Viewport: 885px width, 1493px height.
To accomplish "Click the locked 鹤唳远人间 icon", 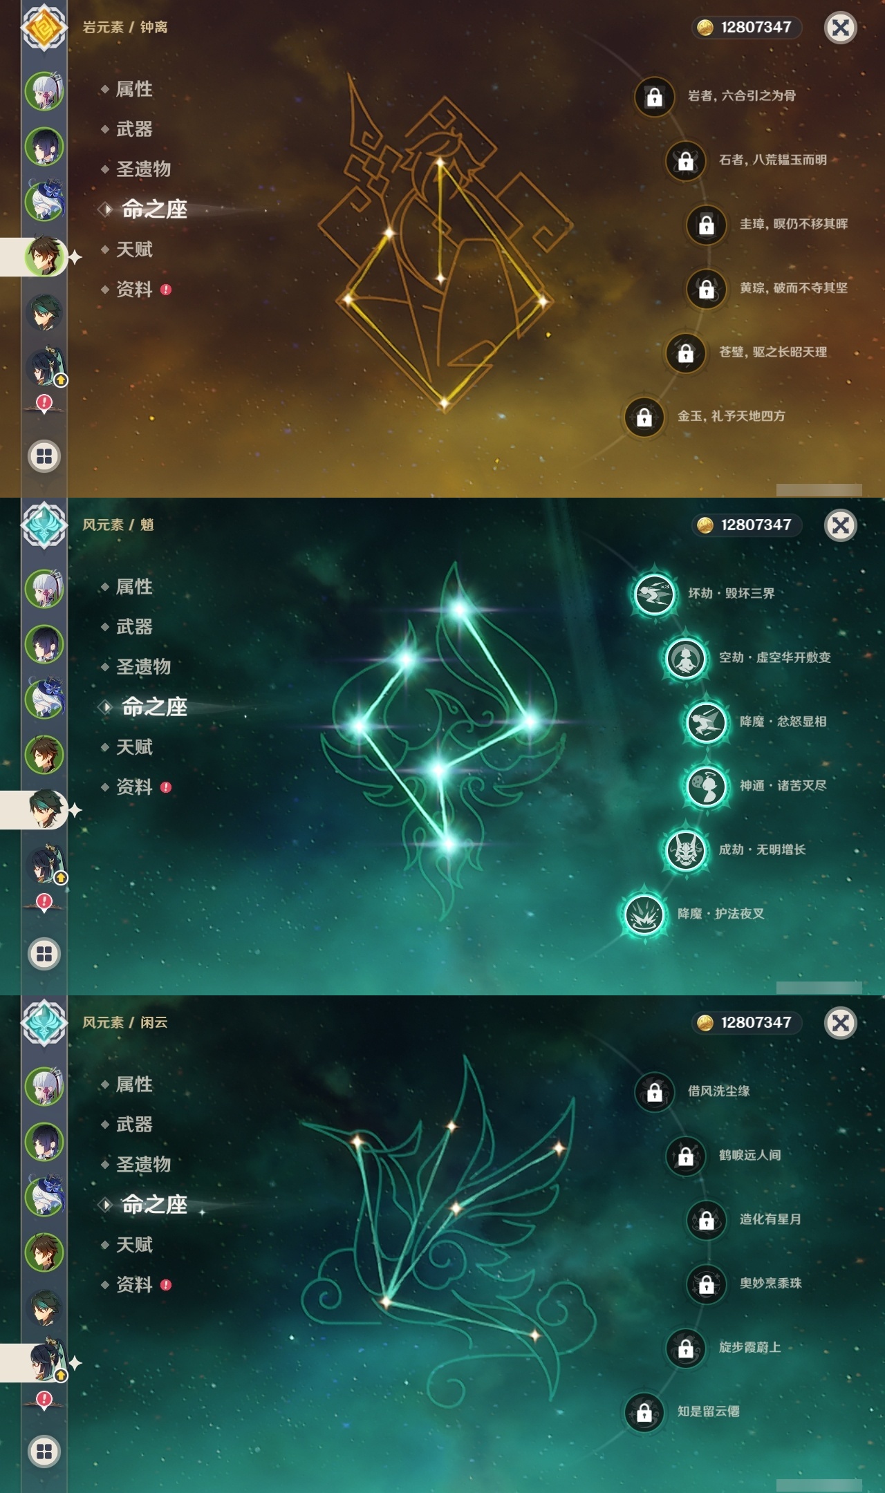I will coord(685,1156).
